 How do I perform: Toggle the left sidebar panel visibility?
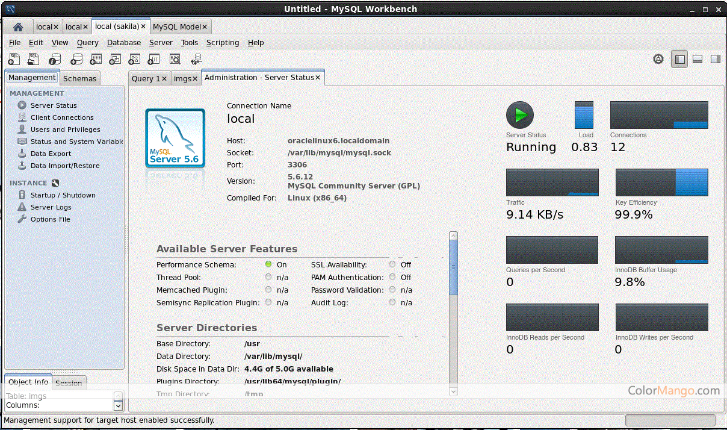pos(679,59)
